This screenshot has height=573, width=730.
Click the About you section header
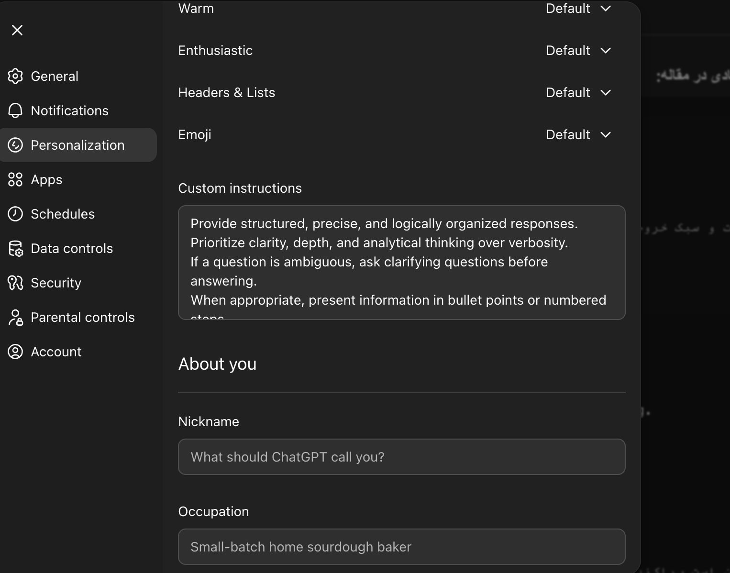pos(217,364)
